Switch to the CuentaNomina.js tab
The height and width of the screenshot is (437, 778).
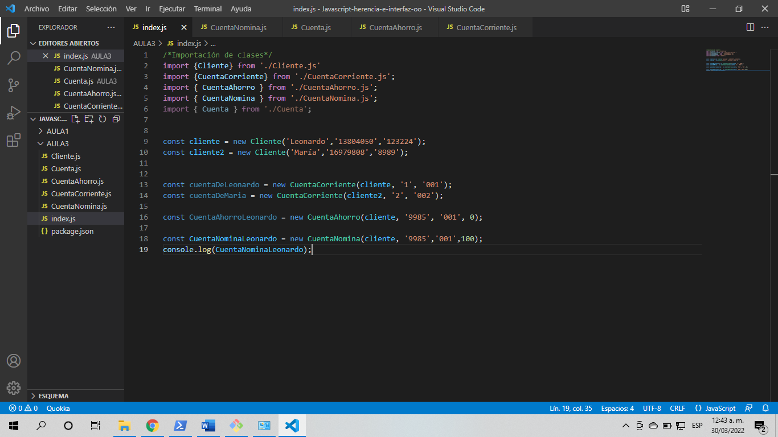coord(238,27)
